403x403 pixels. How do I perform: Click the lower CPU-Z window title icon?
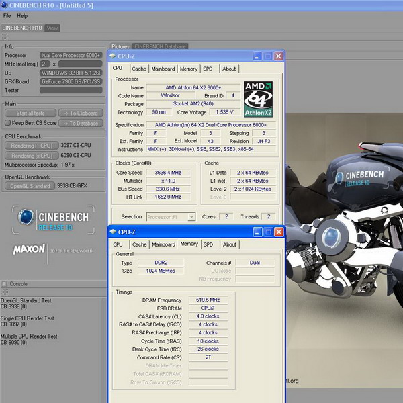tap(112, 233)
